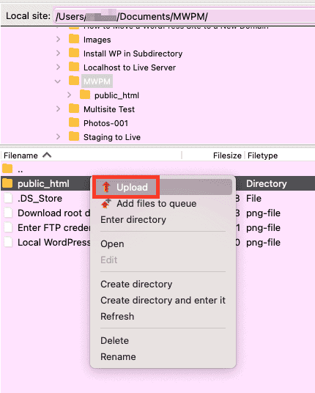The width and height of the screenshot is (315, 393).
Task: Click the Download root file icon
Action: coord(8,213)
